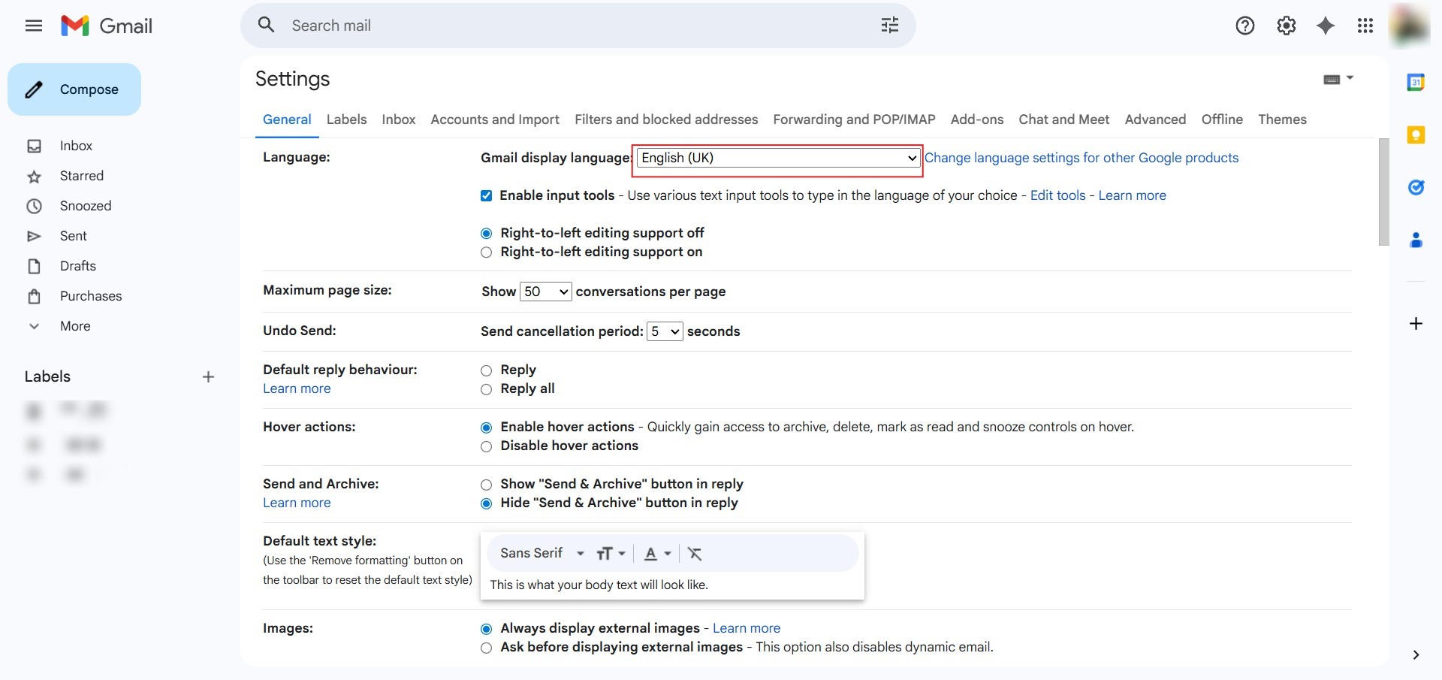Screen dimensions: 1442x680
Task: Toggle the main menu hamburger icon
Action: click(34, 26)
